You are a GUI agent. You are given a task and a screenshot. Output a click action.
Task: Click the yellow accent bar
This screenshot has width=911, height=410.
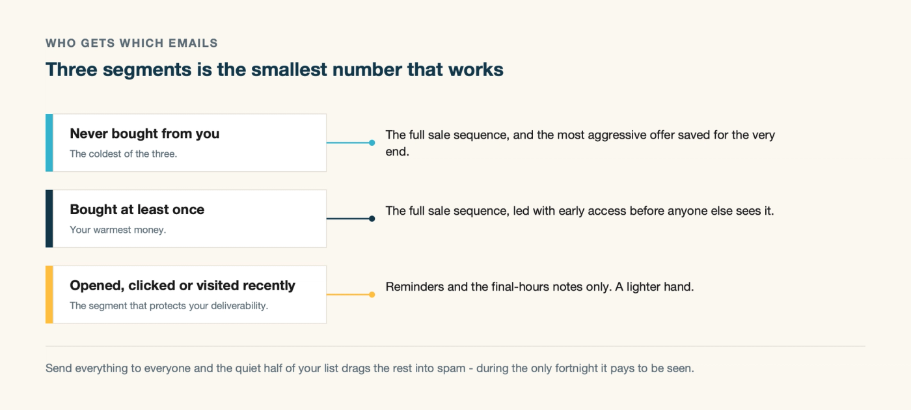[x=49, y=294]
